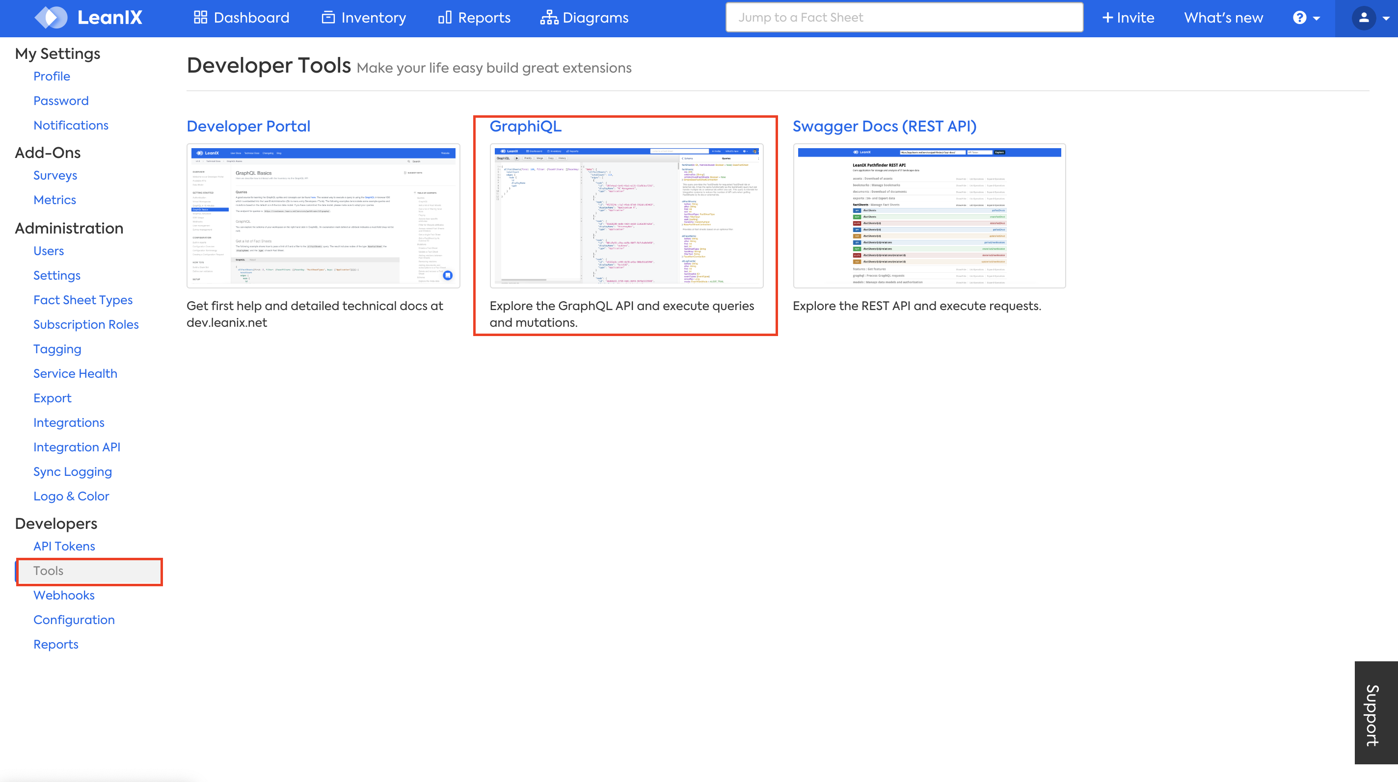
Task: Expand the help menu dropdown arrow
Action: point(1316,18)
